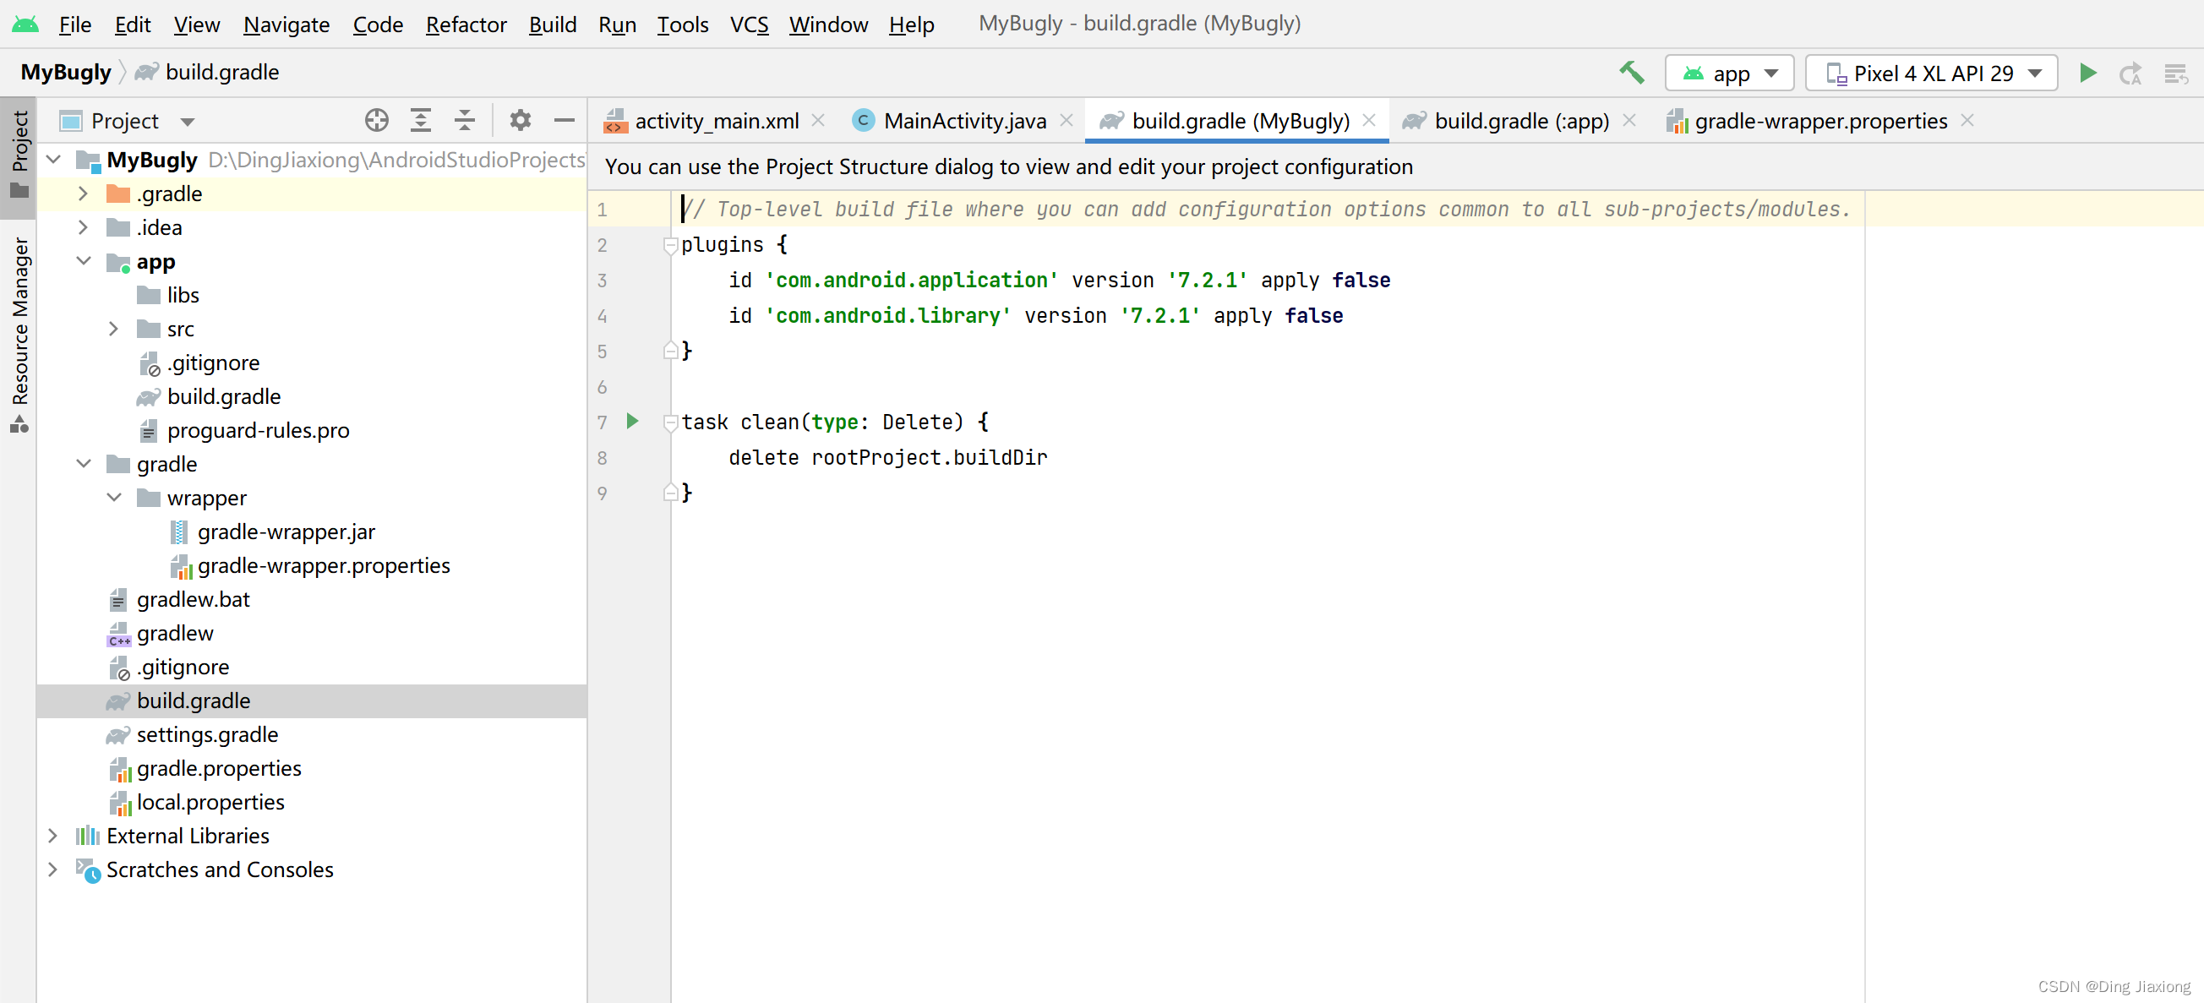Viewport: 2204px width, 1003px height.
Task: Open Project panel settings gear
Action: click(x=521, y=121)
